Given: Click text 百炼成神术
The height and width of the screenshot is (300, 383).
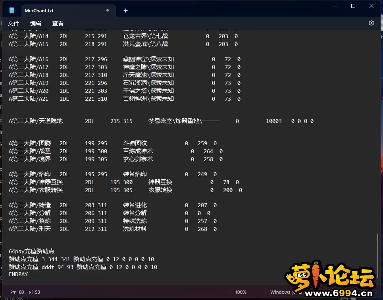Looking at the screenshot, I should click(x=138, y=151).
